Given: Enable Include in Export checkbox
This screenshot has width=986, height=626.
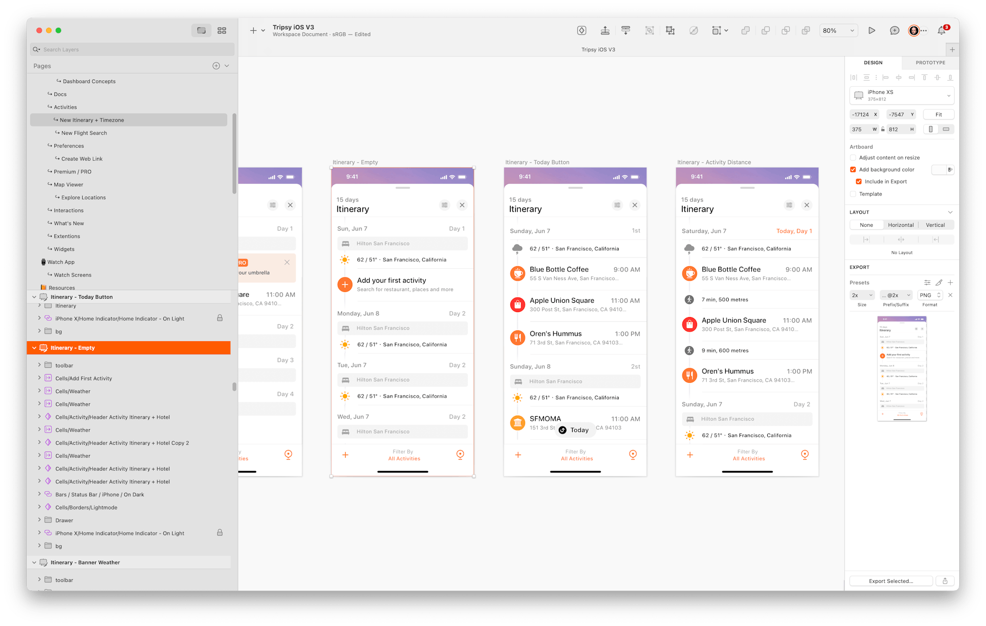Looking at the screenshot, I should pyautogui.click(x=860, y=181).
